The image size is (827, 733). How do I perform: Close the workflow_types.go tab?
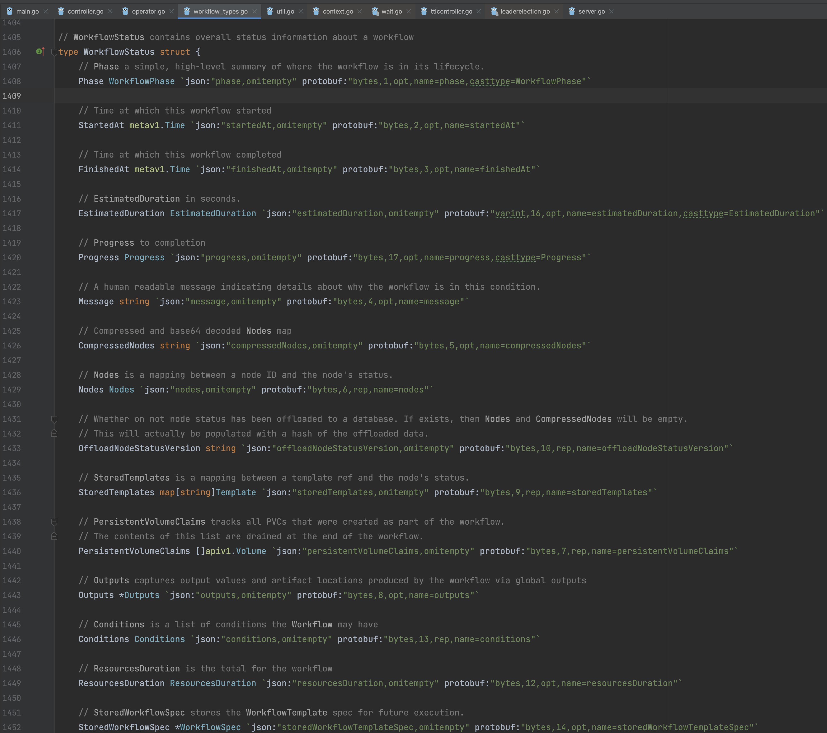pos(255,11)
